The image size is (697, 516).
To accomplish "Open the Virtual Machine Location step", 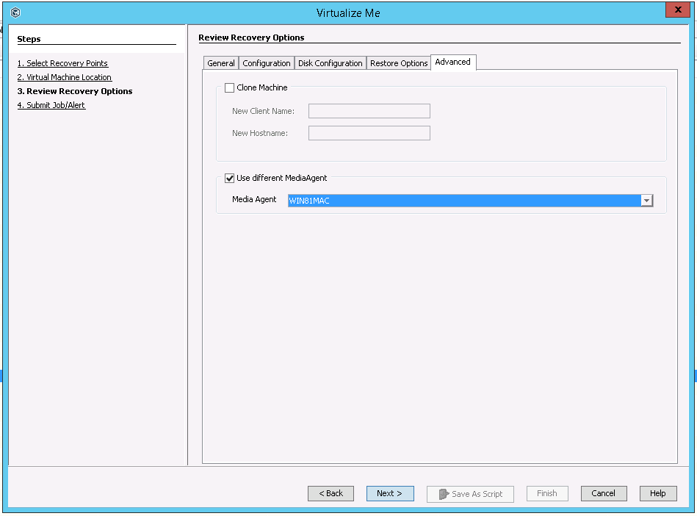I will point(65,77).
